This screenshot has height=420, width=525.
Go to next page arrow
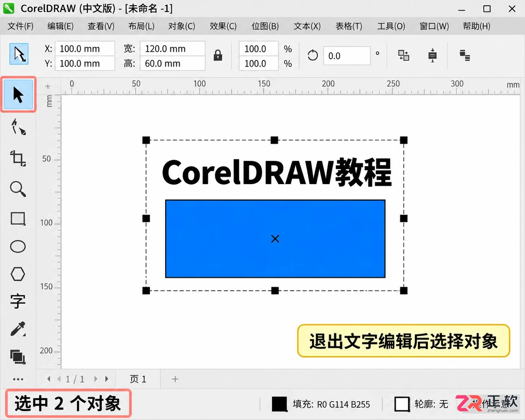96,379
